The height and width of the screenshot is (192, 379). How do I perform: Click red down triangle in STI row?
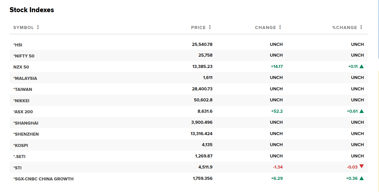click(x=362, y=166)
